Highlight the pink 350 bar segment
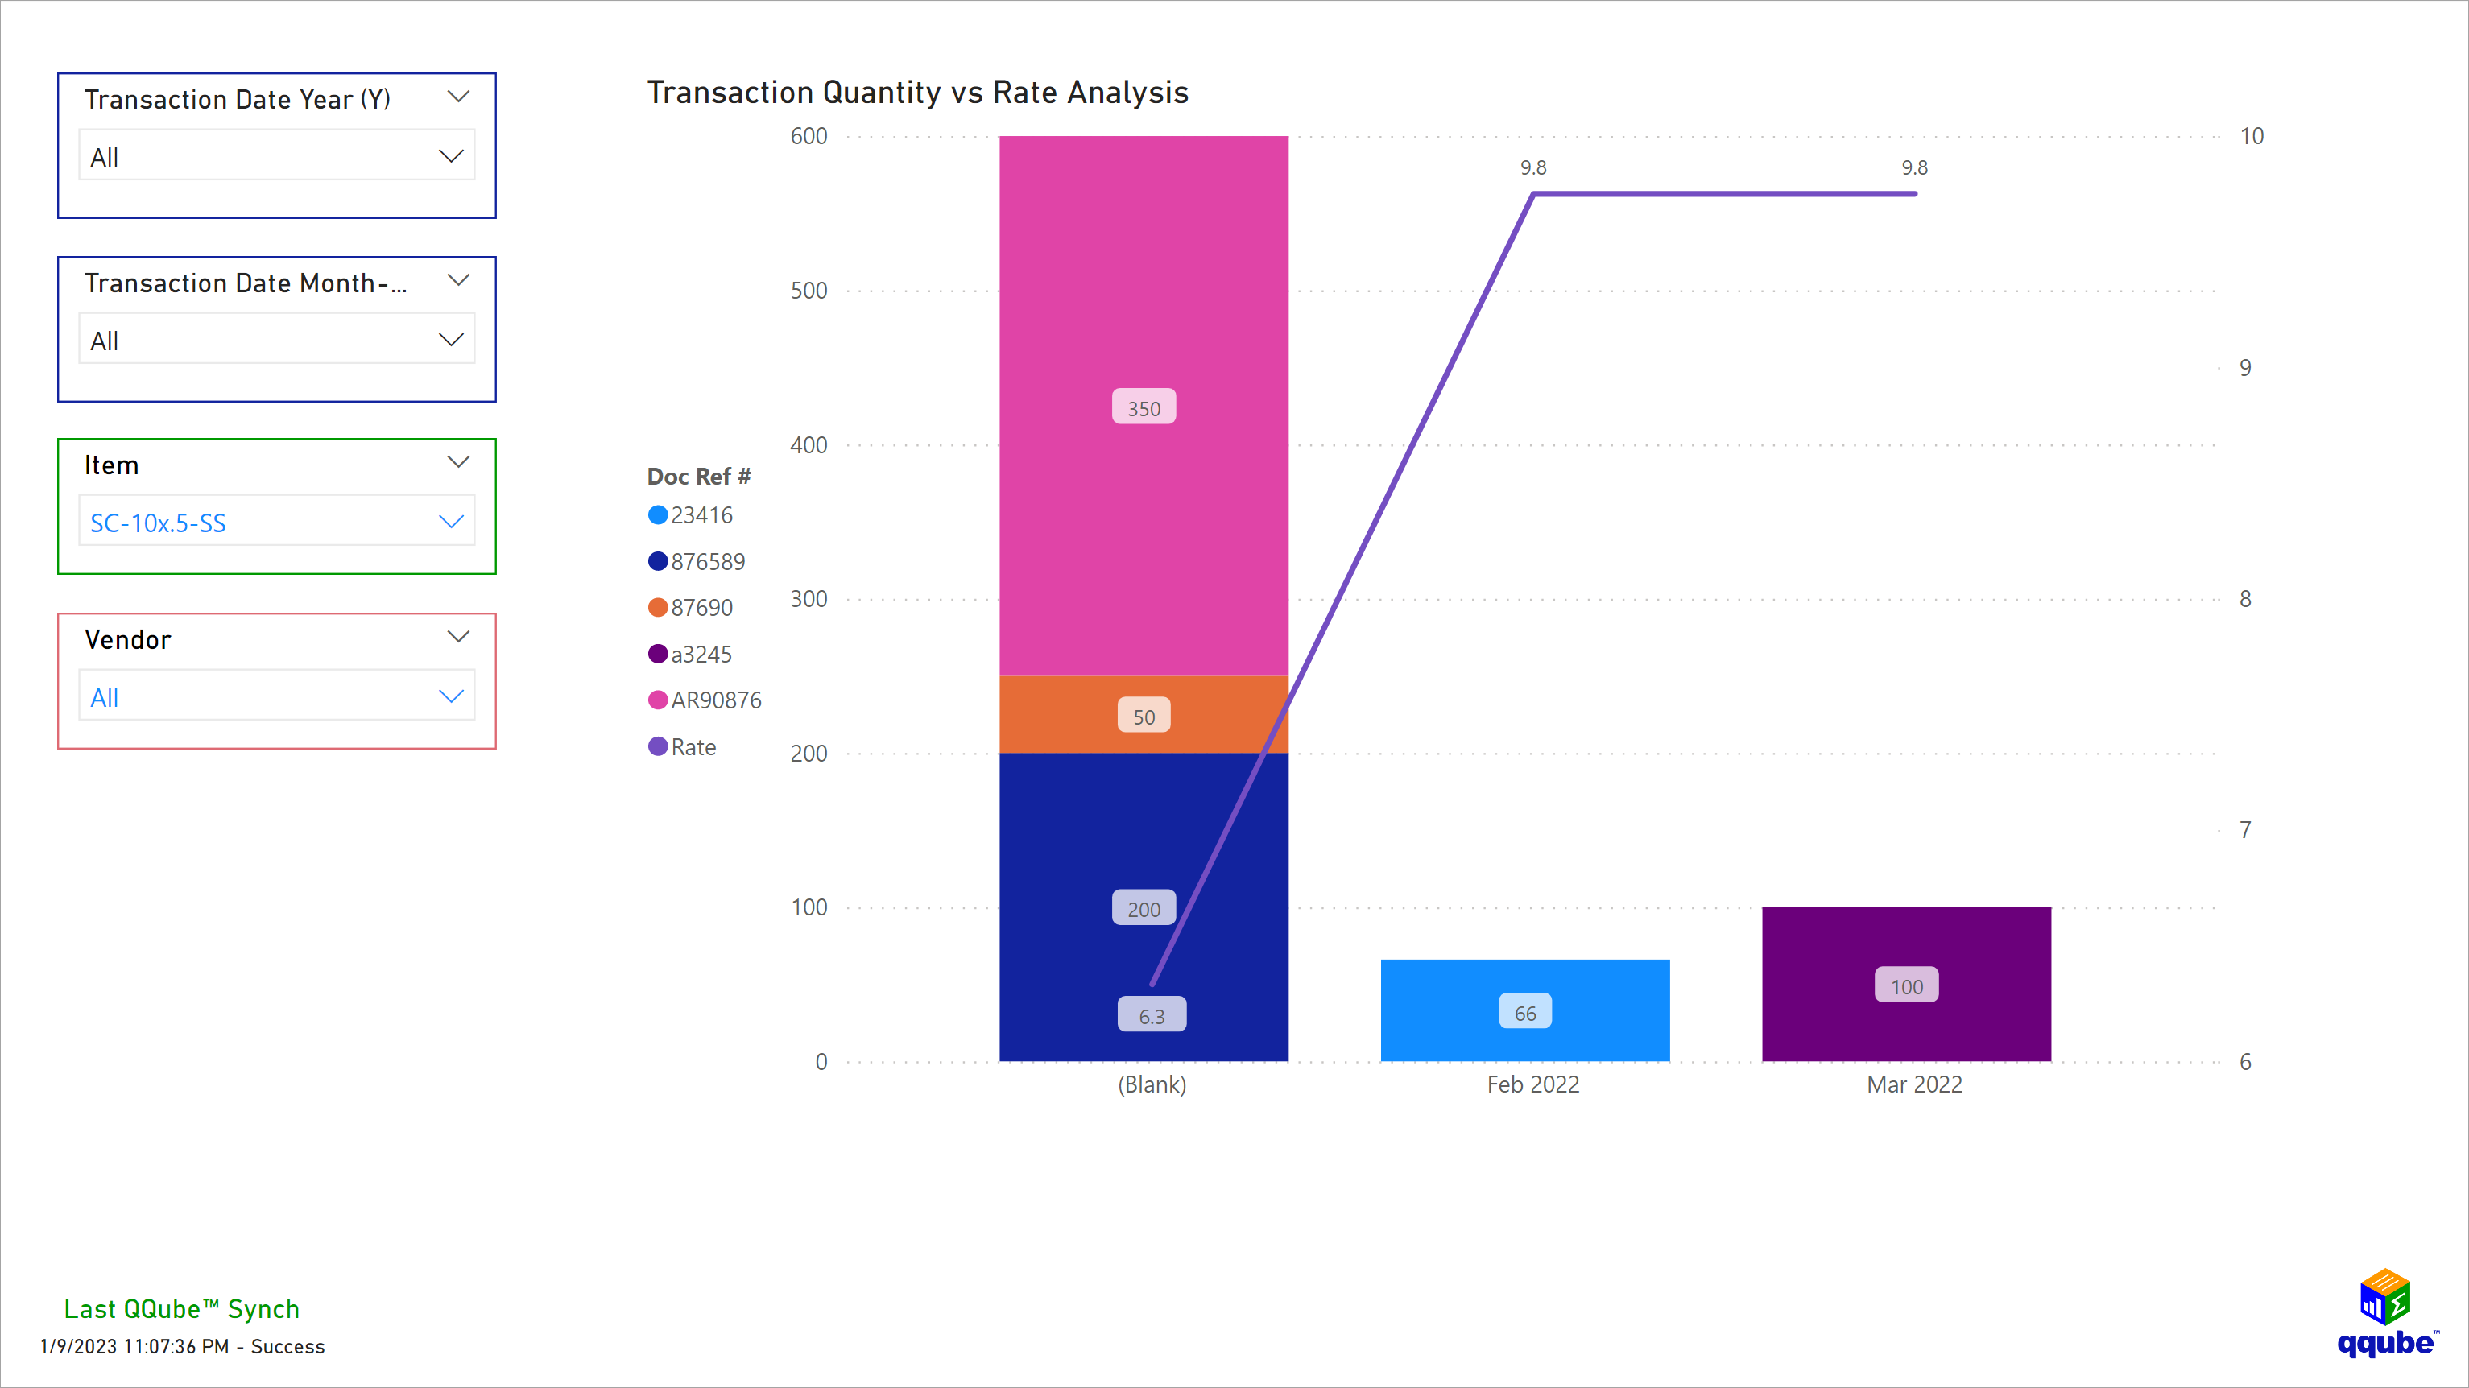Image resolution: width=2469 pixels, height=1388 pixels. click(x=1144, y=407)
